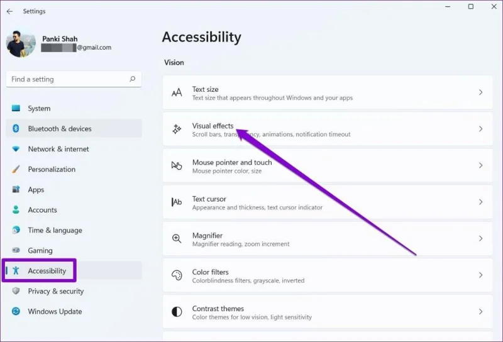The height and width of the screenshot is (342, 503).
Task: Click the Gaming controller icon
Action: pos(16,250)
